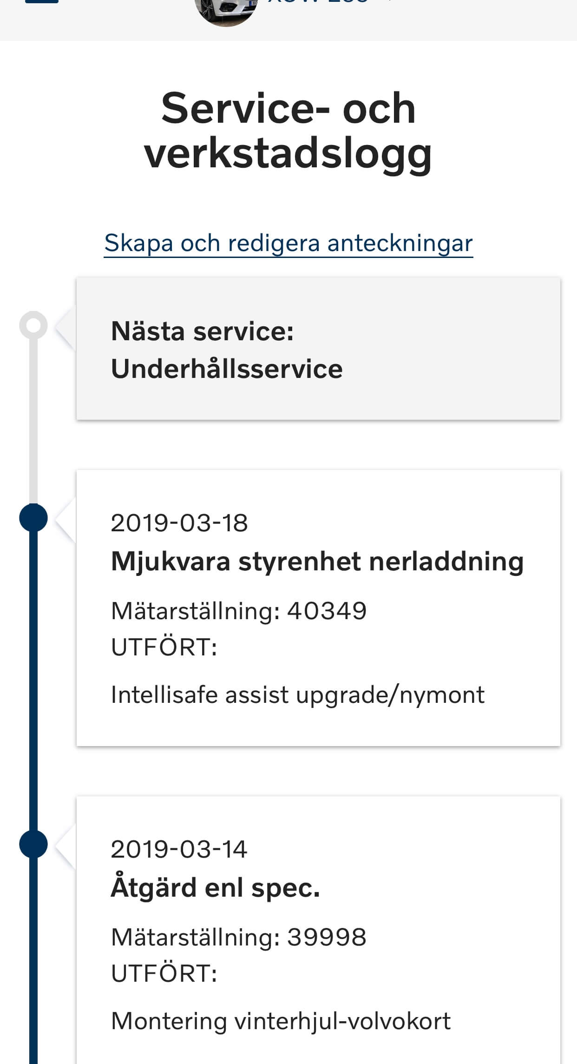577x1064 pixels.
Task: Click the 2019-03-14 date label
Action: (x=179, y=849)
